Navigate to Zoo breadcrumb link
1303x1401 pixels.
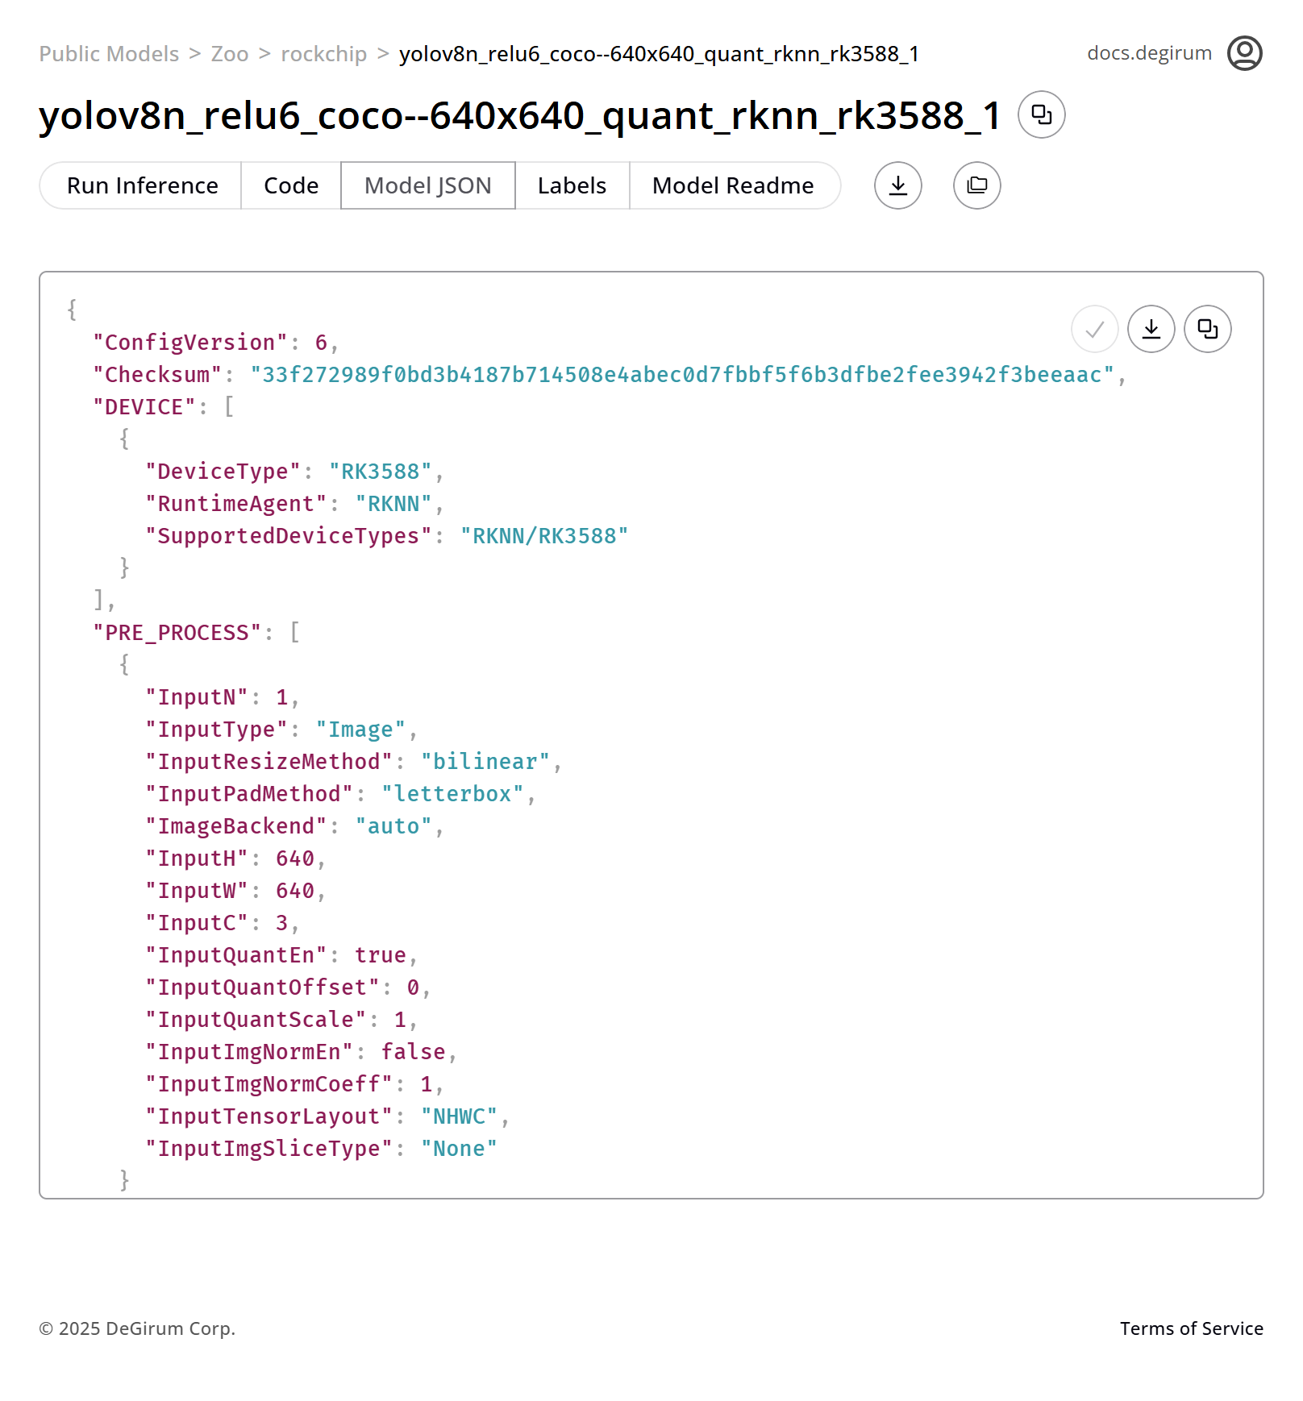[x=230, y=54]
